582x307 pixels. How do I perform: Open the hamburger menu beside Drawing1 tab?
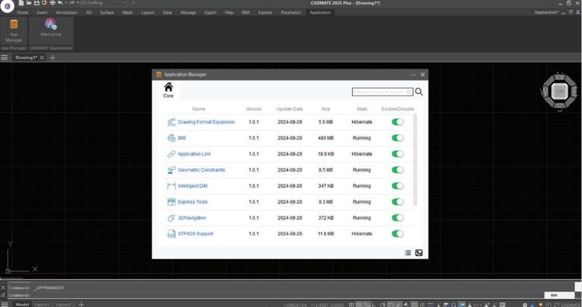[5, 58]
